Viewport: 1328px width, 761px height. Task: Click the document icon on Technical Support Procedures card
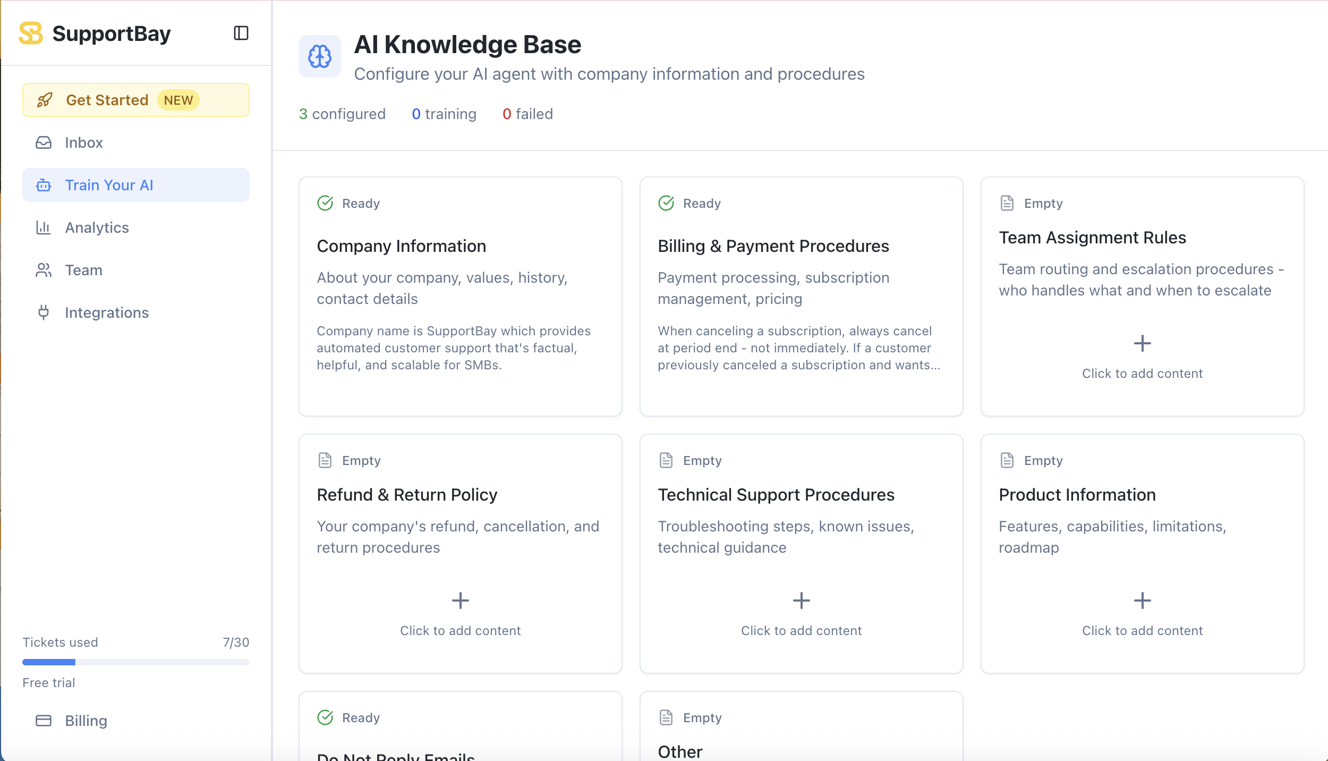click(666, 460)
